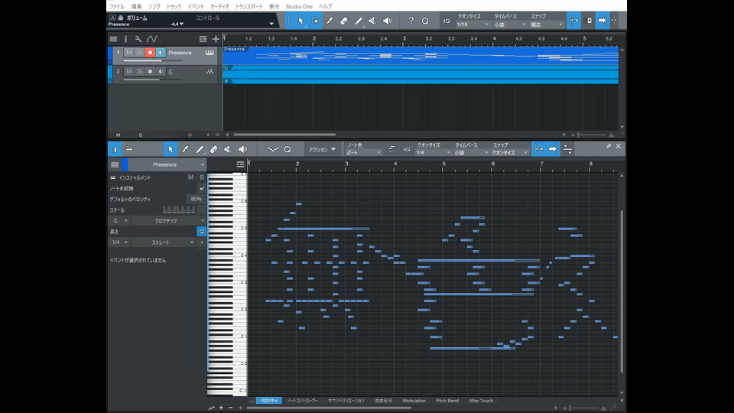Adjust track 2 volume fader
The width and height of the screenshot is (734, 413).
152,80
